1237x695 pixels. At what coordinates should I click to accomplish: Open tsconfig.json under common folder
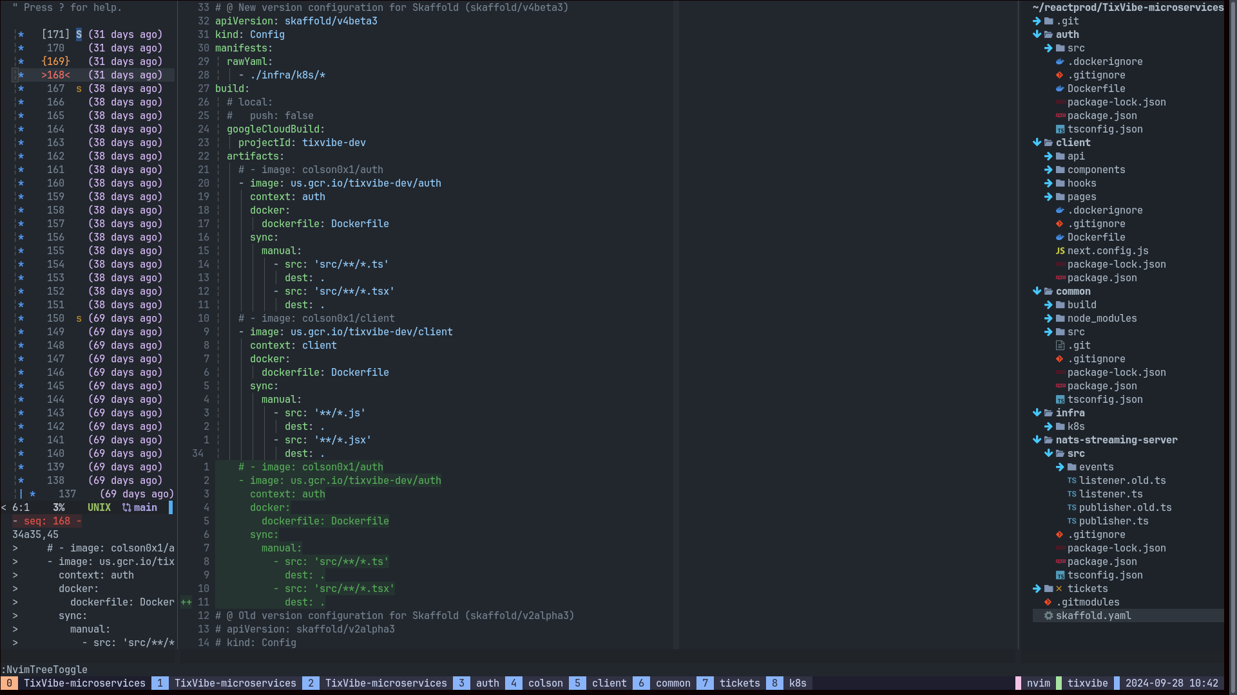[1104, 400]
